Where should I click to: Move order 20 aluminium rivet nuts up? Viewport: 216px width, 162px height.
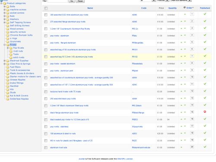[181, 147]
